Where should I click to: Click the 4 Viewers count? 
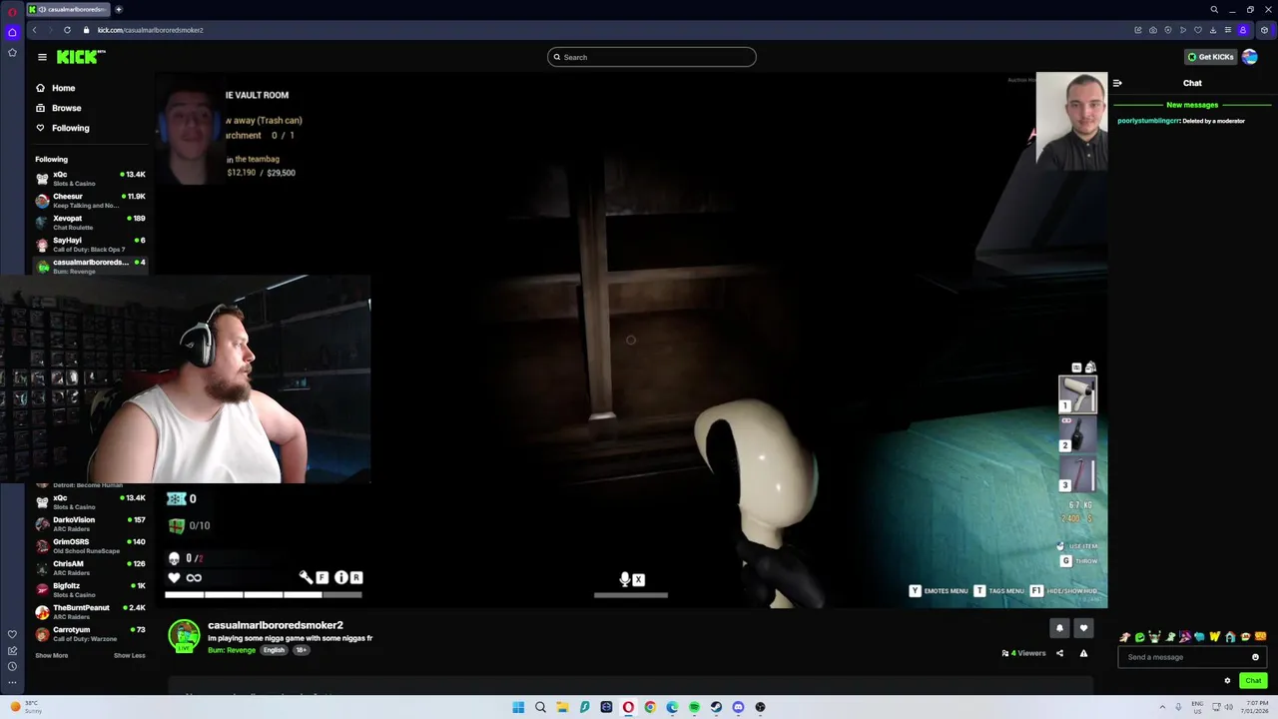(1024, 653)
